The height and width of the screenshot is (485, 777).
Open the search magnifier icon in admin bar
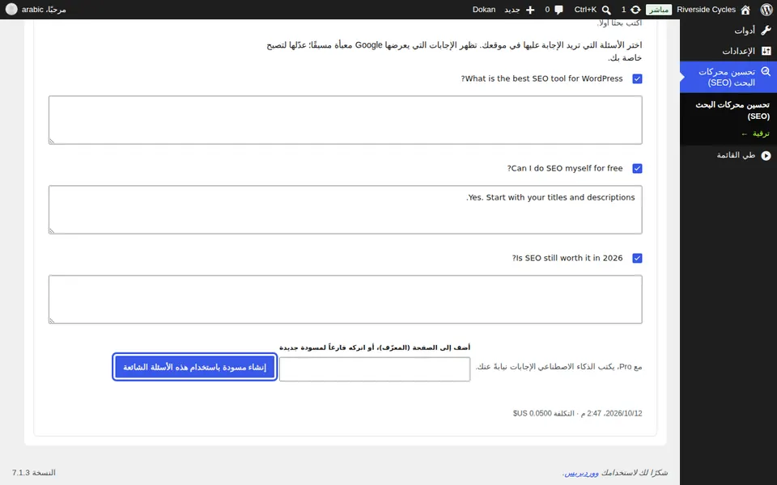click(606, 10)
